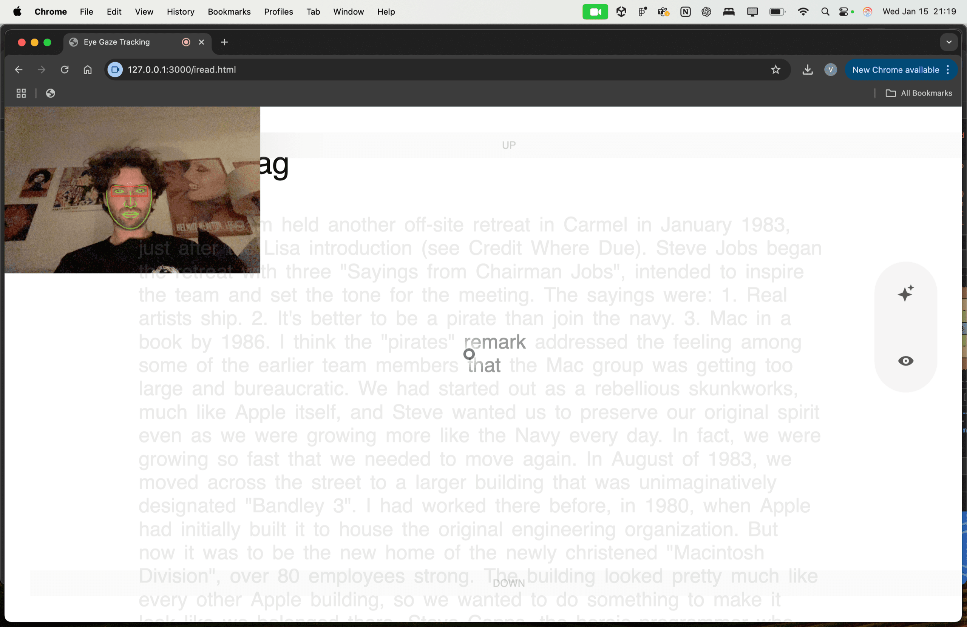Screen dimensions: 967x627
Task: Open the Apple menu
Action: pos(17,12)
